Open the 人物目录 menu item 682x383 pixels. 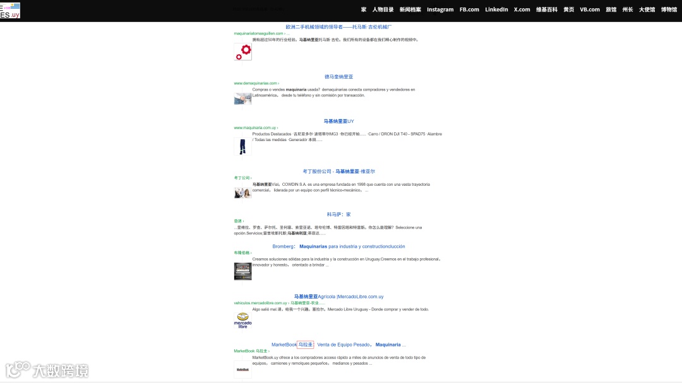pos(383,9)
